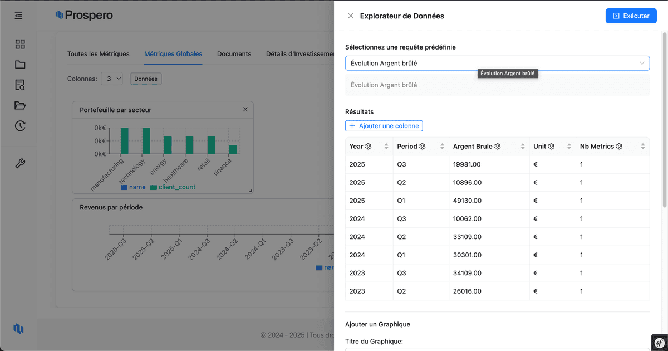The image size is (668, 351).
Task: Toggle client_count legend color swatch
Action: coord(153,188)
